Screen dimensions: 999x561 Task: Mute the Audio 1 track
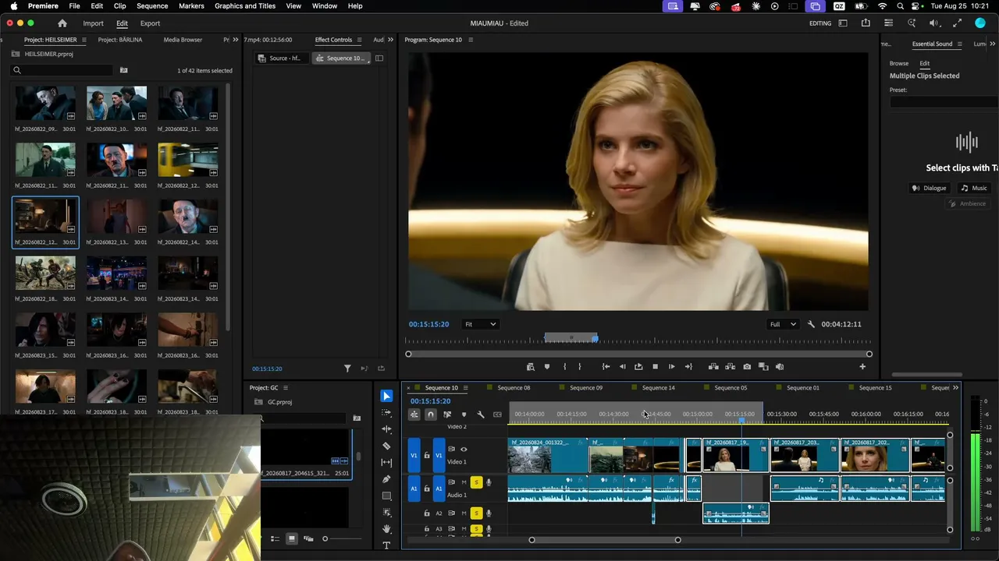pyautogui.click(x=464, y=482)
